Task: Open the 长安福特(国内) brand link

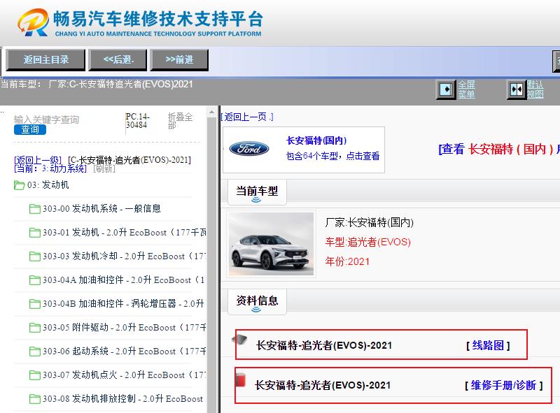Action: click(316, 140)
